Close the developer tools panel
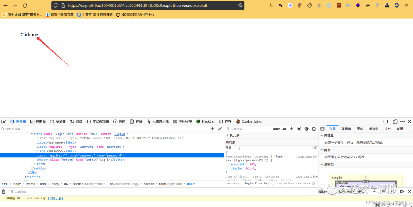 [410, 121]
